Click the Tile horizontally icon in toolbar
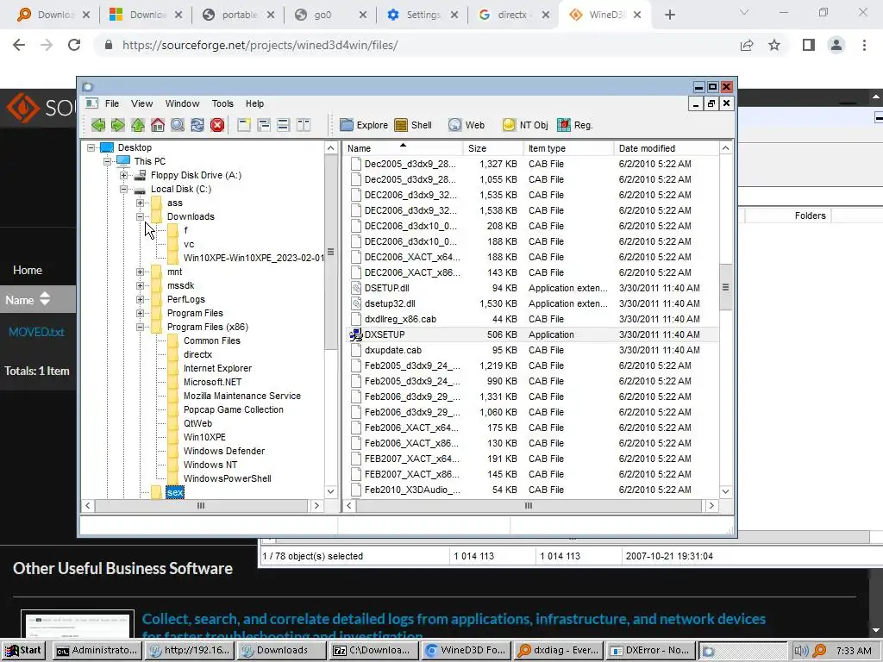 click(283, 125)
